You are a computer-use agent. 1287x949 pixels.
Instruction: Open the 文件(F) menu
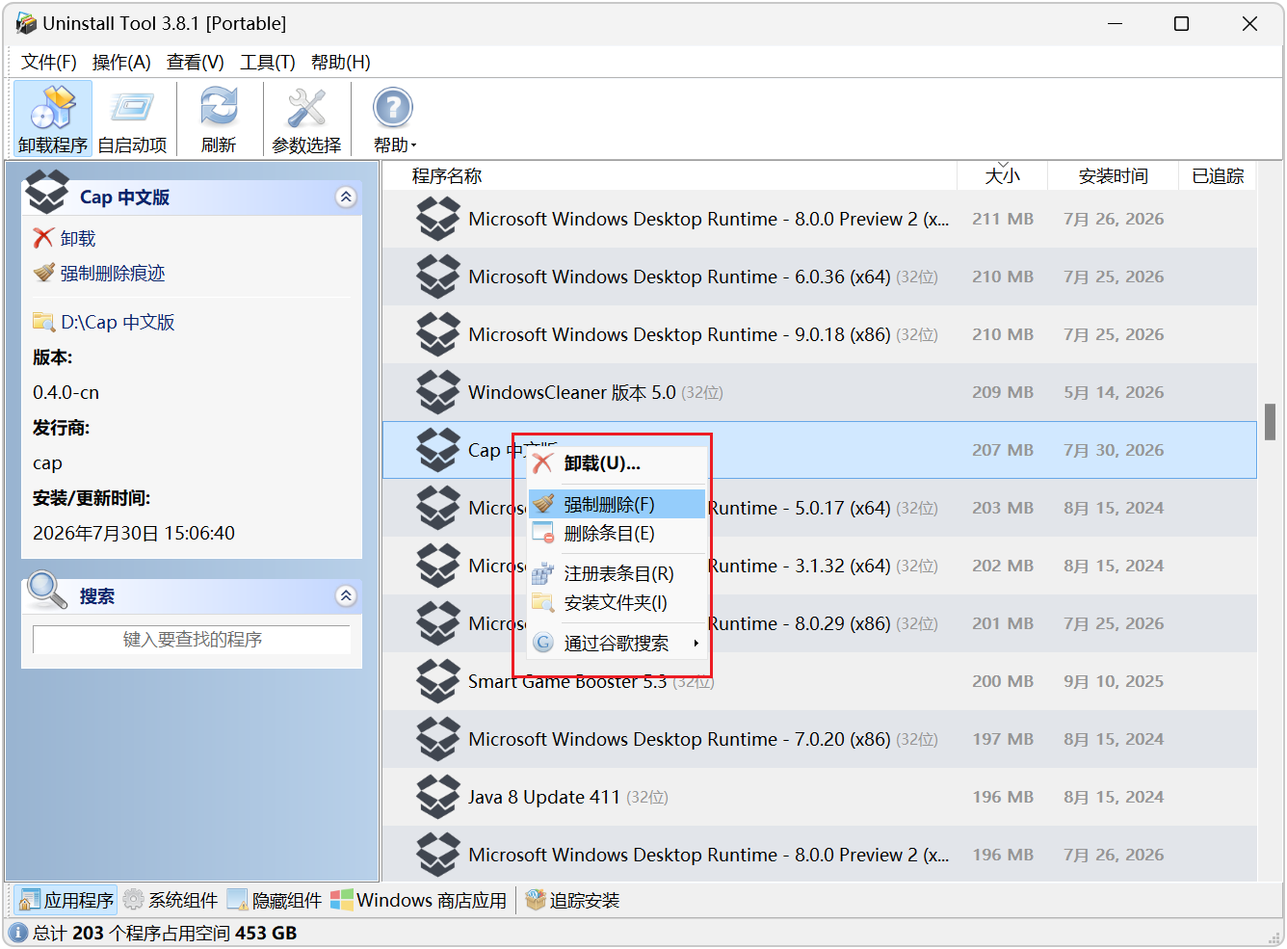(x=49, y=62)
